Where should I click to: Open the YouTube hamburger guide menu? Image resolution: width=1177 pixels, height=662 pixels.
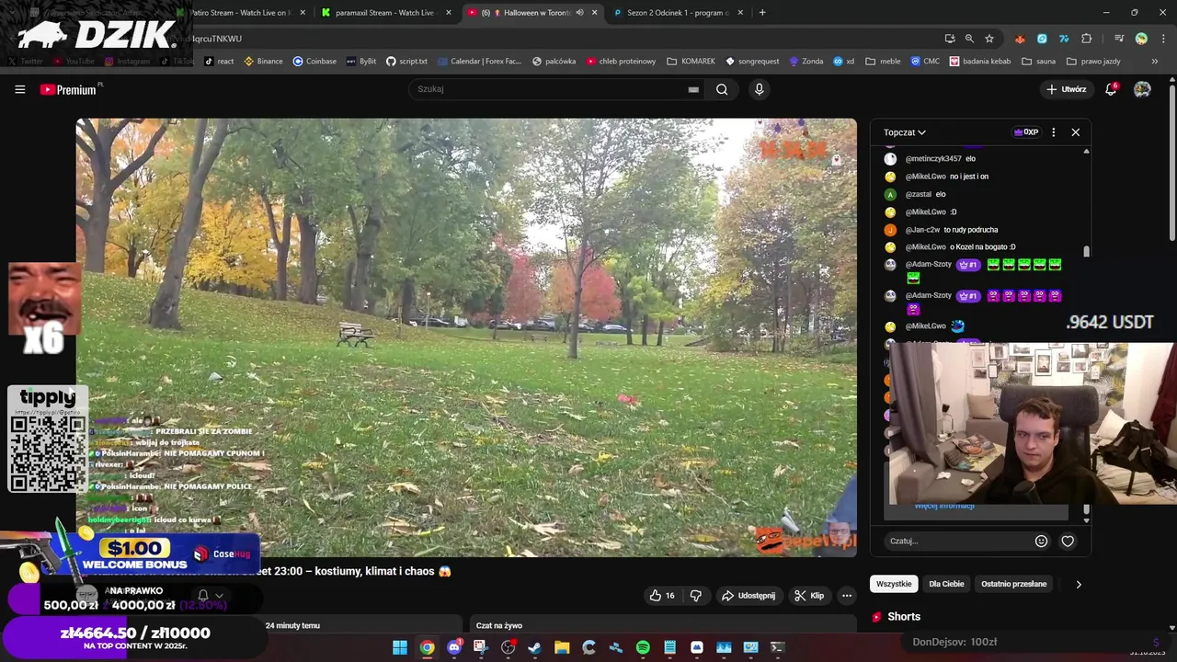point(19,89)
